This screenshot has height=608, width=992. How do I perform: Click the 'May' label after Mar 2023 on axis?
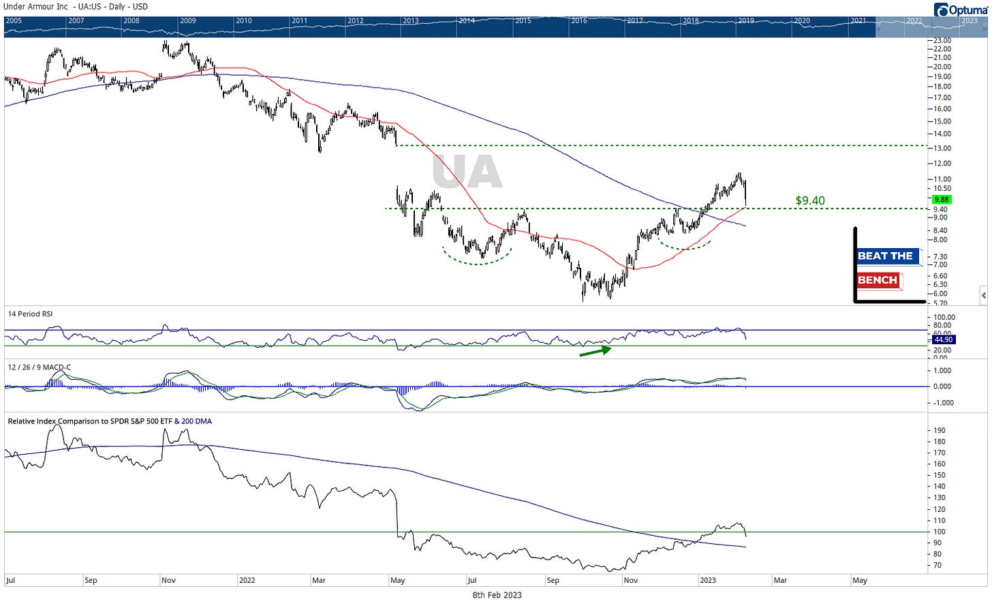(860, 581)
